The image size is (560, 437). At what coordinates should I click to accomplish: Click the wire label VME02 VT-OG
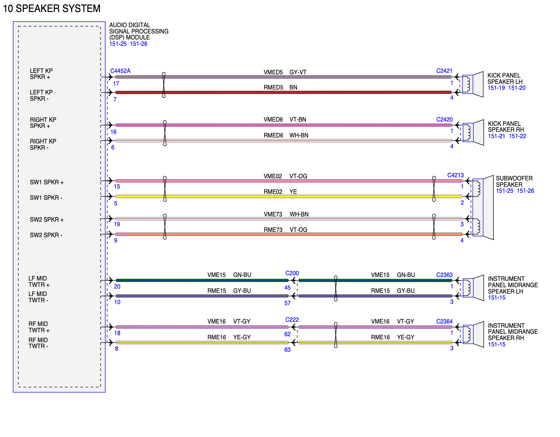point(285,177)
